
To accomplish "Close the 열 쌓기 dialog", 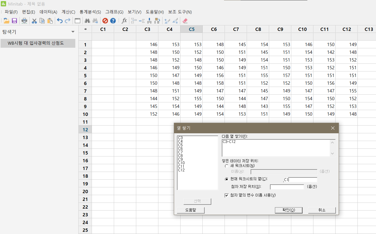I will tap(333, 128).
